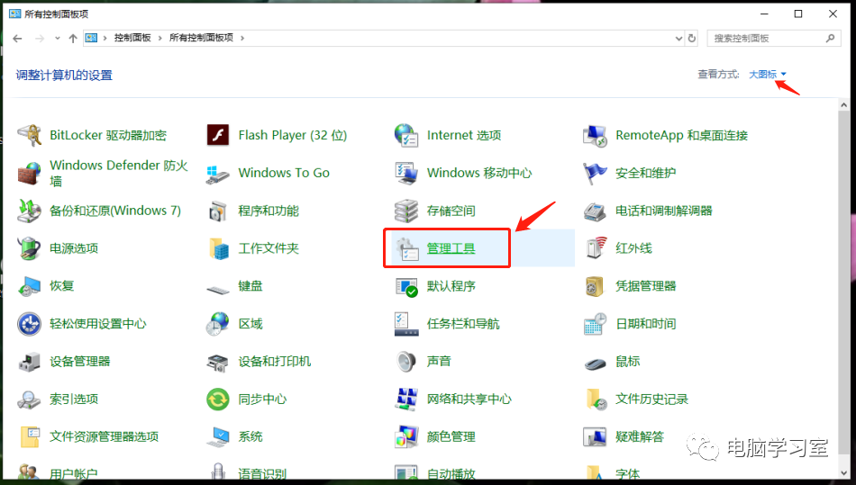Open the 区域 globe clock icon
856x485 pixels.
(218, 324)
